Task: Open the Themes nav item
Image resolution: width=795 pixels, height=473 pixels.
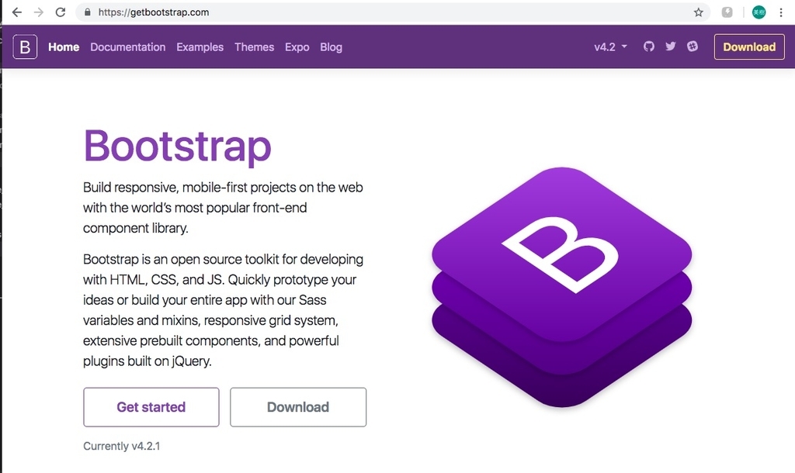Action: click(254, 47)
